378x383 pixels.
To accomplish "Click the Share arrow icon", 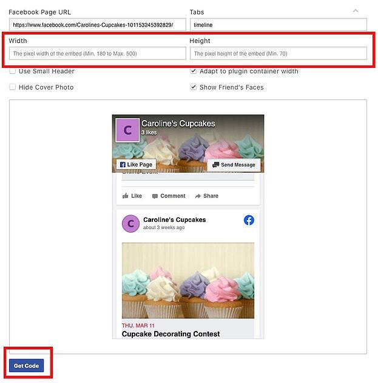I will point(198,196).
